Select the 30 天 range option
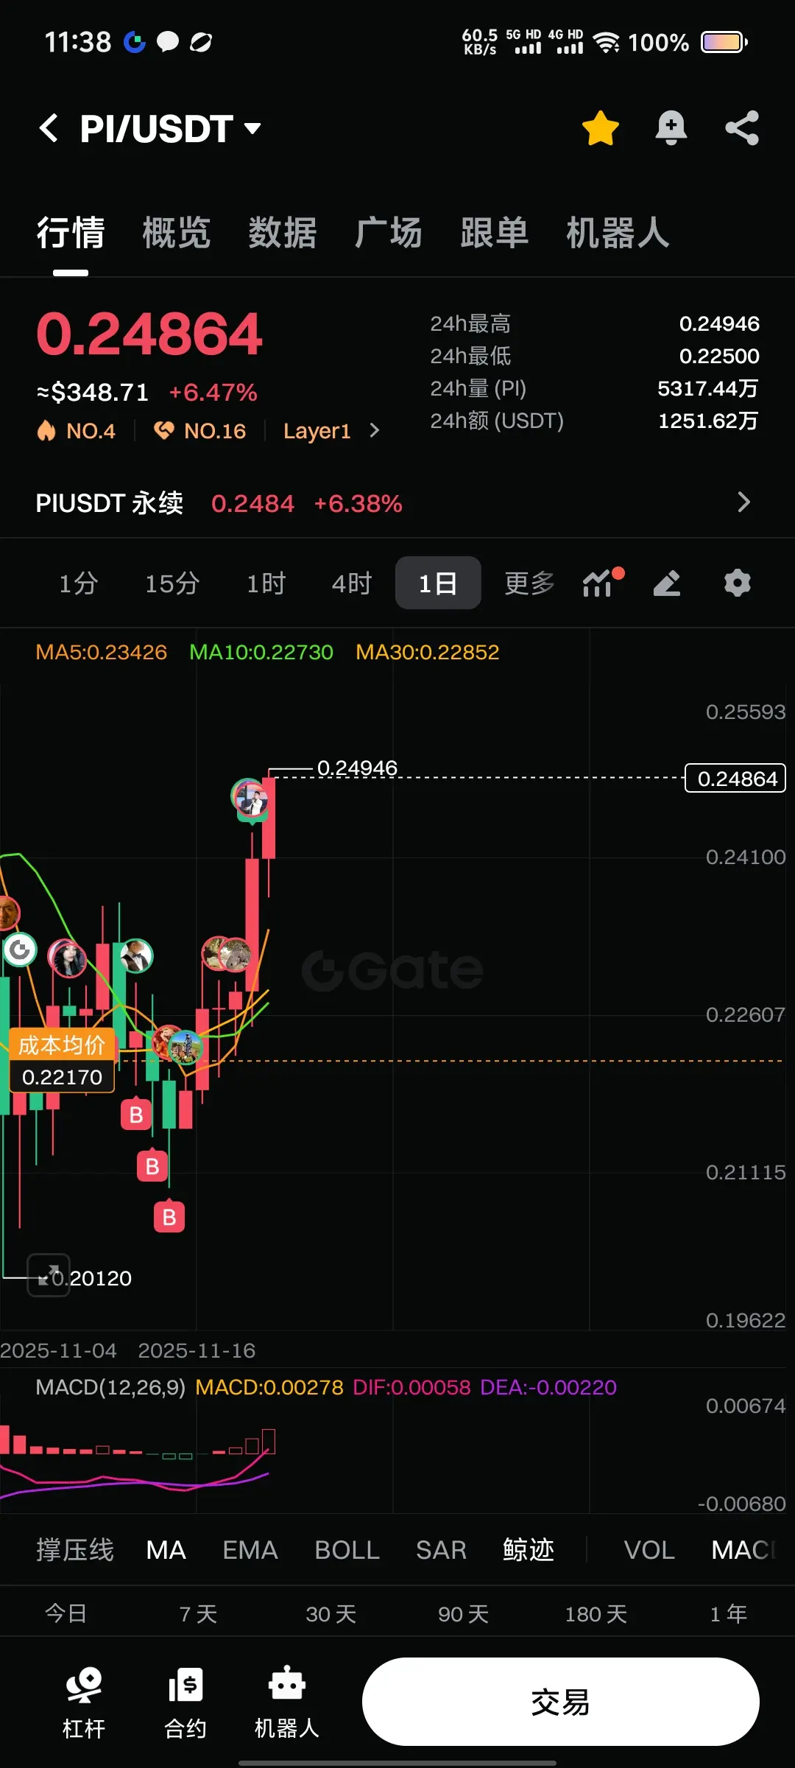 tap(331, 1614)
